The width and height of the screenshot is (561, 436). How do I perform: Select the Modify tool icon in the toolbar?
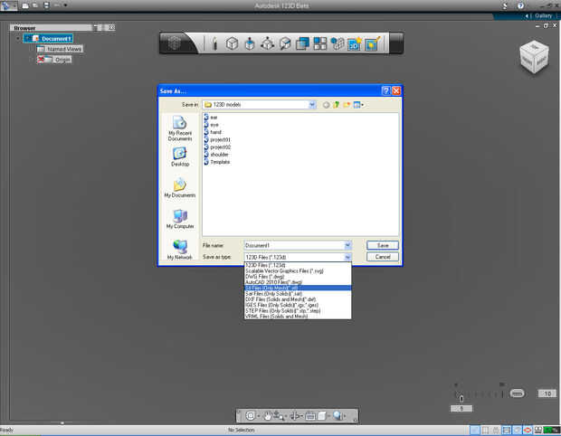click(x=267, y=43)
